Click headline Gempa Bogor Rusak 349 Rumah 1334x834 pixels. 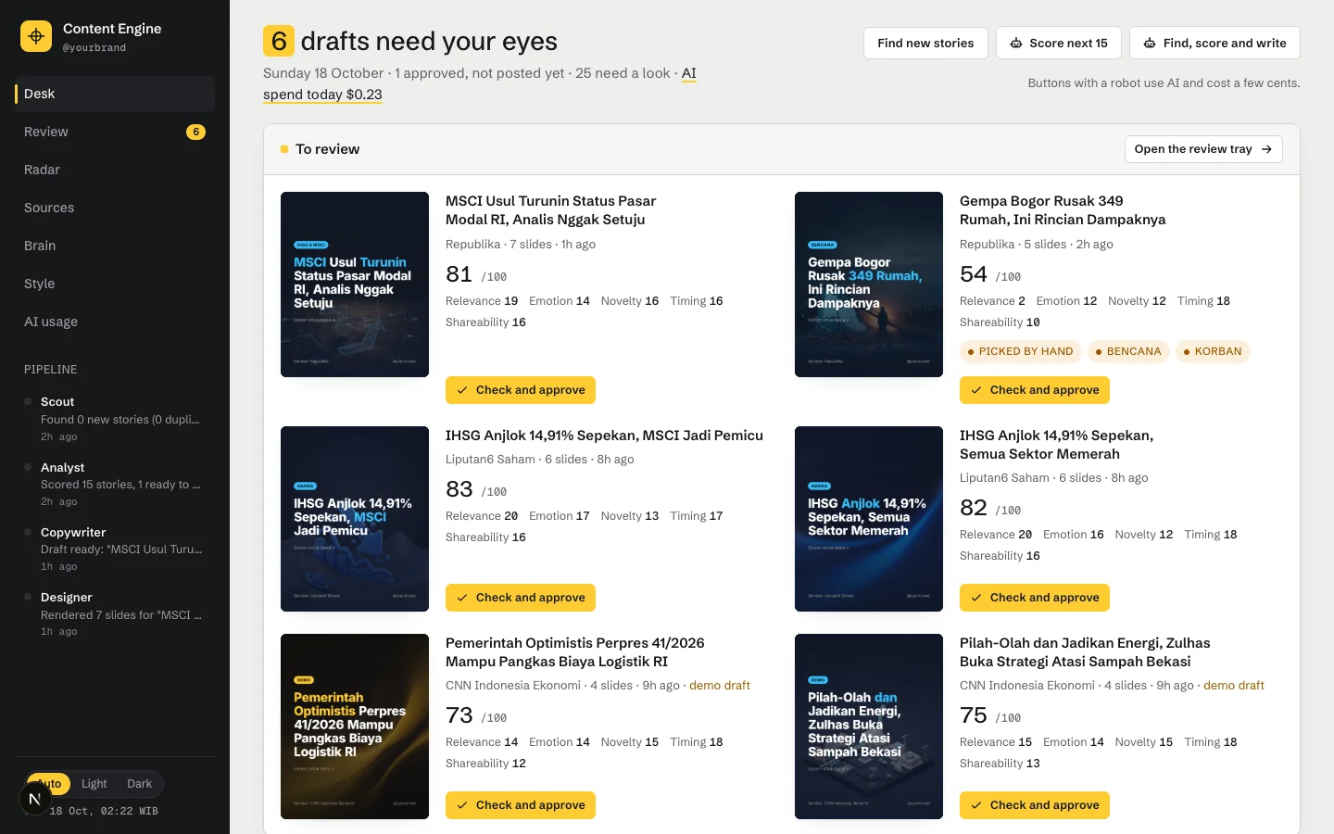pyautogui.click(x=1063, y=210)
